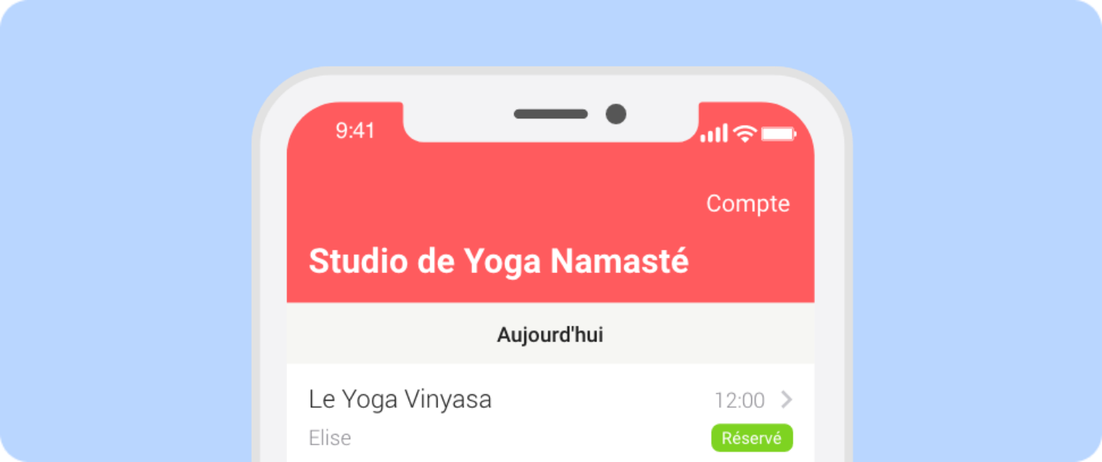
Task: Click the 9:41 status bar clock
Action: point(355,131)
